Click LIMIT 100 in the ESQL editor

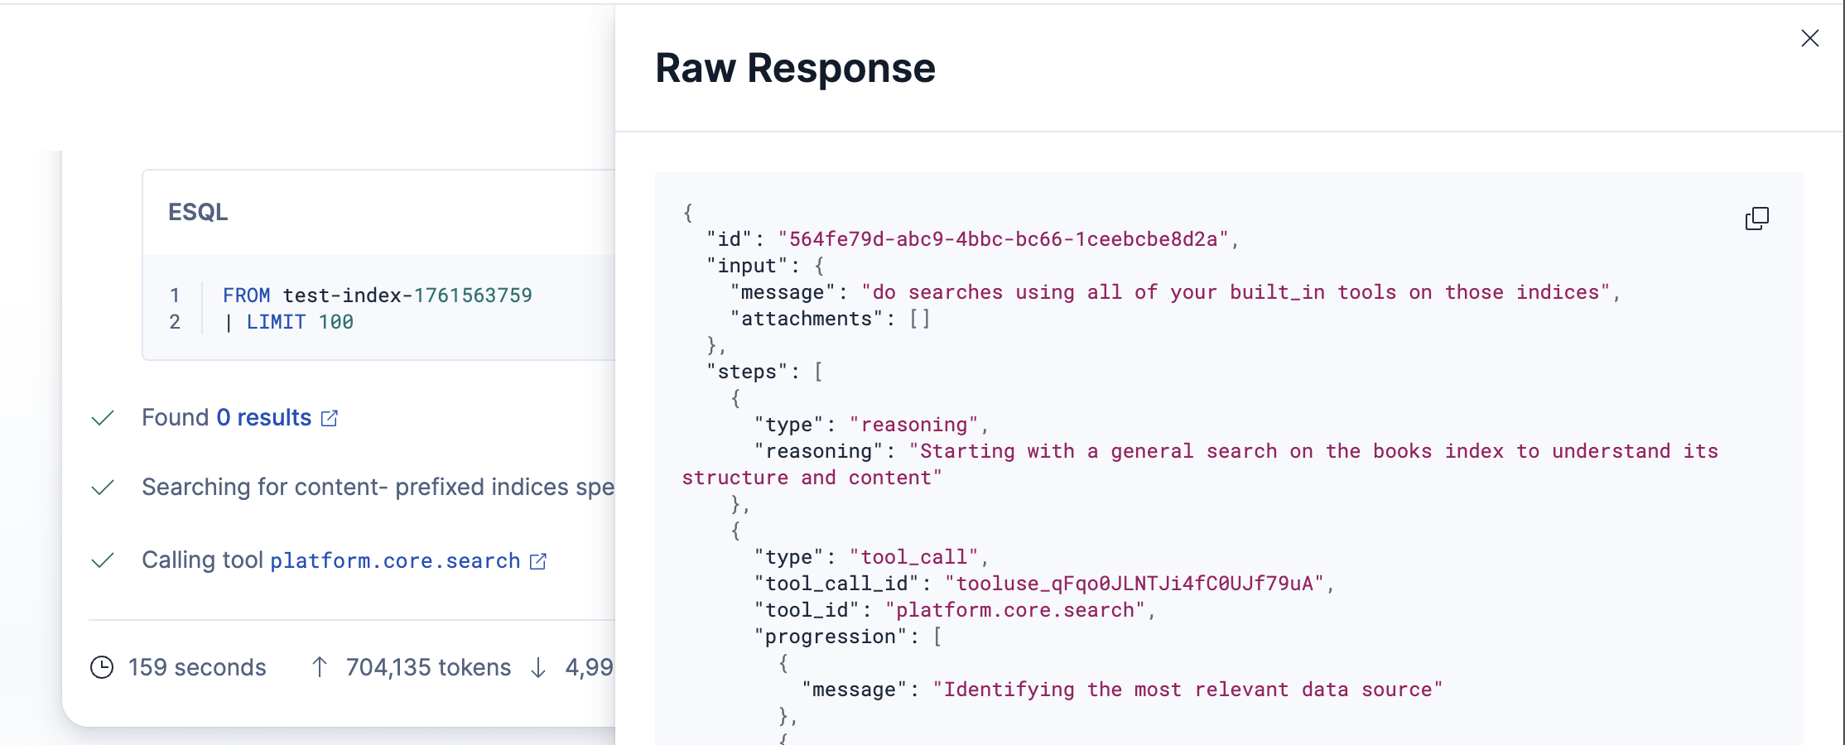click(x=301, y=322)
